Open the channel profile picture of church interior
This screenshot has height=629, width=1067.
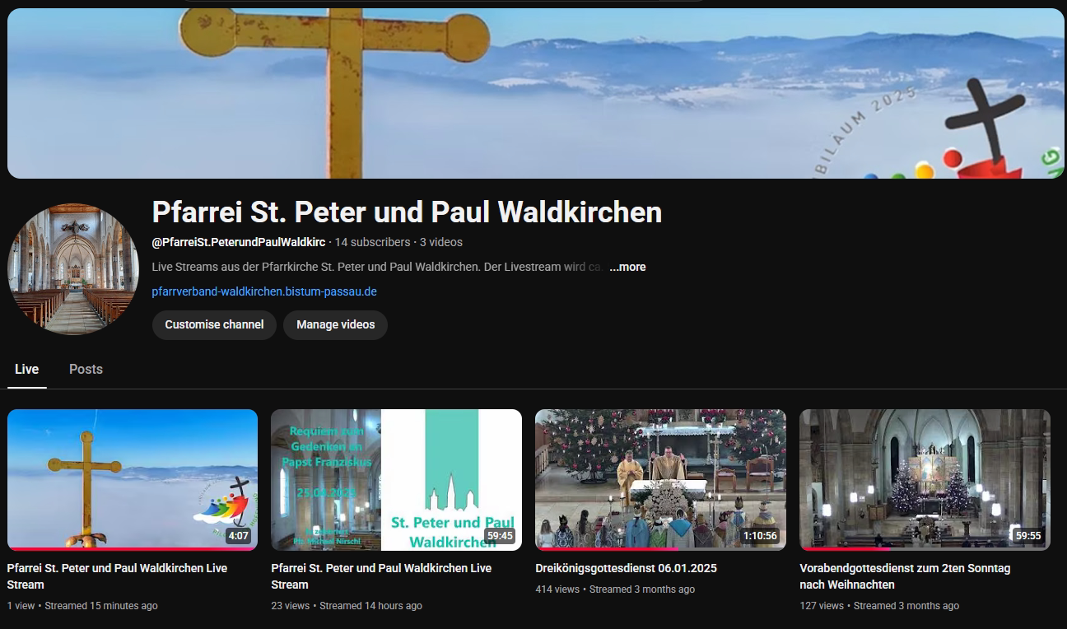coord(73,269)
